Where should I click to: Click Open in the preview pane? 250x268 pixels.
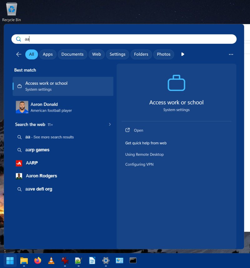pos(138,130)
